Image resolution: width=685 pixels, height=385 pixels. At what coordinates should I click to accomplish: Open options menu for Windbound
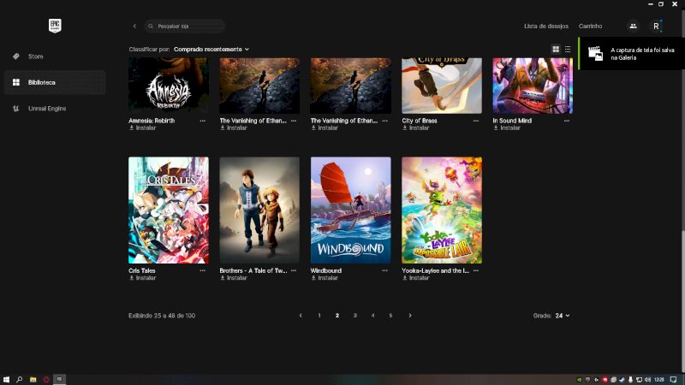click(x=384, y=270)
